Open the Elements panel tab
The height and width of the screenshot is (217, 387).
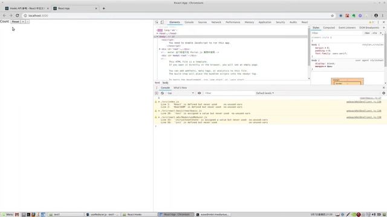(x=175, y=22)
